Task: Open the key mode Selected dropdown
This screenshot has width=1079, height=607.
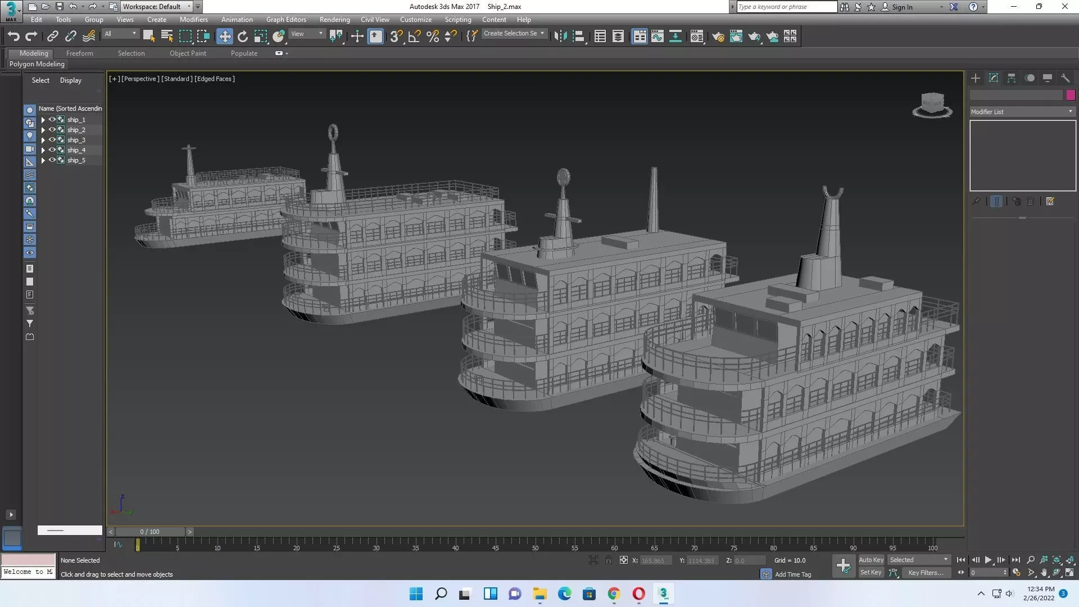Action: pyautogui.click(x=919, y=560)
